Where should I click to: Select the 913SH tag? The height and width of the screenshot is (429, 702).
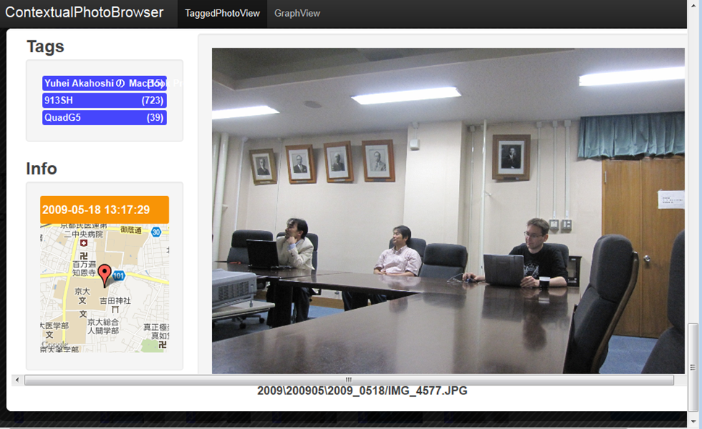(104, 101)
